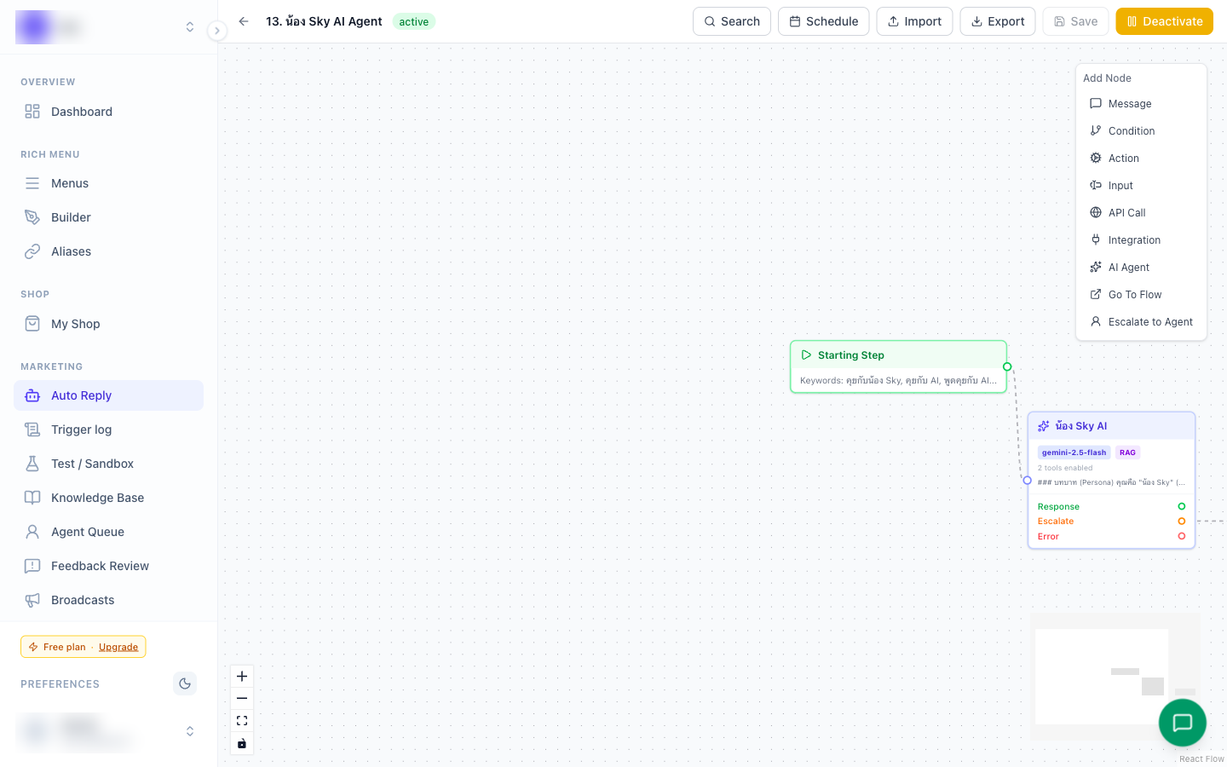This screenshot has height=767, width=1227.
Task: Add a Condition node
Action: [1142, 131]
